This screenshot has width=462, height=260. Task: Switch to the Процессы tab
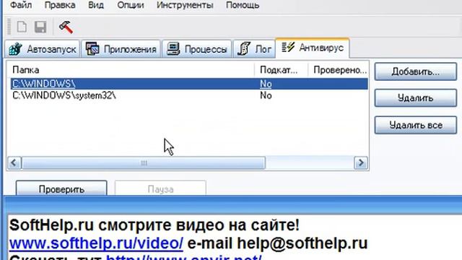pyautogui.click(x=197, y=49)
